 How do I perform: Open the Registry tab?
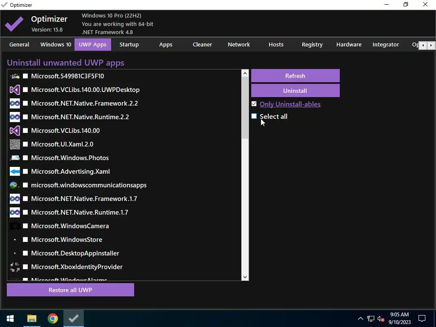click(312, 44)
